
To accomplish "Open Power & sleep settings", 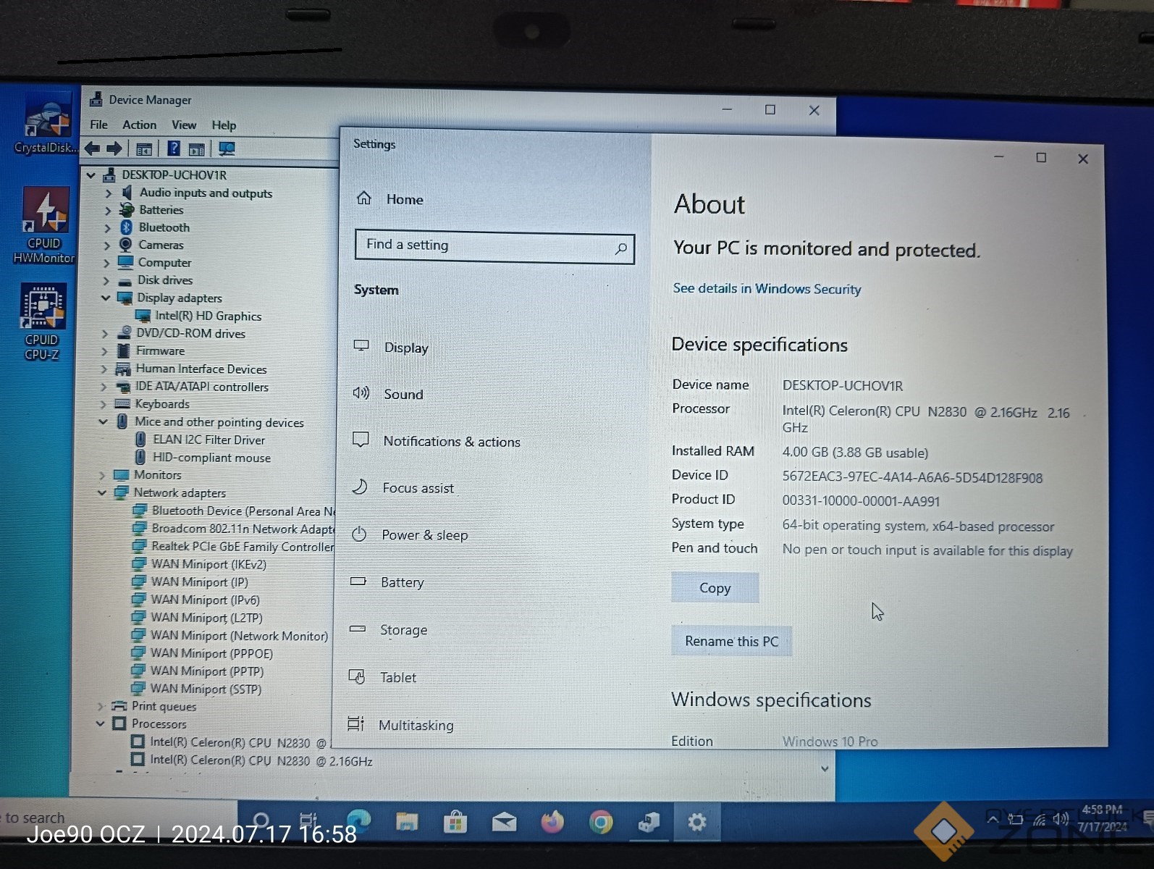I will [410, 535].
